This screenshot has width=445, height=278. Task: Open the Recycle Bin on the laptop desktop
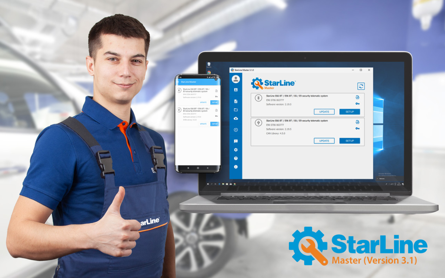pos(209,64)
